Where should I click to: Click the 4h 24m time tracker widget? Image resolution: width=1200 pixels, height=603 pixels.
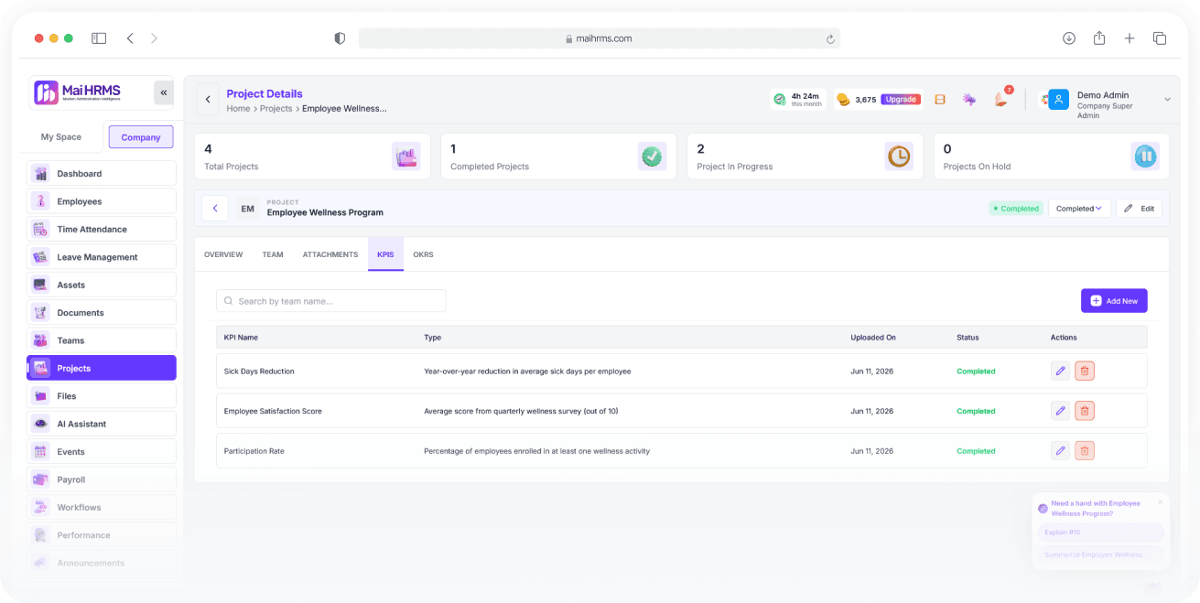point(798,99)
